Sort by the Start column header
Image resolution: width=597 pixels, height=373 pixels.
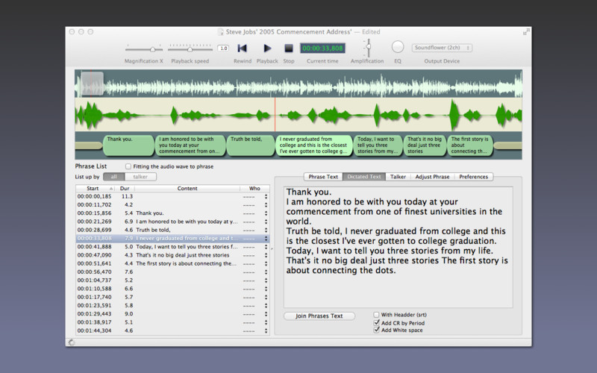click(x=96, y=189)
